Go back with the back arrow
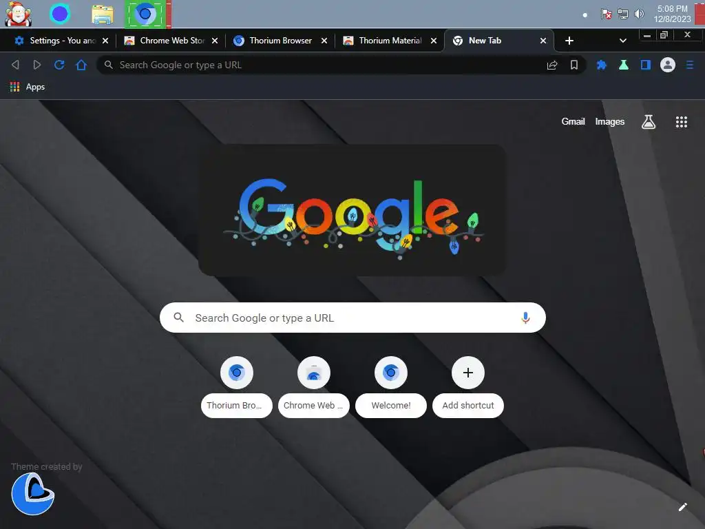Viewport: 705px width, 529px height. 15,65
